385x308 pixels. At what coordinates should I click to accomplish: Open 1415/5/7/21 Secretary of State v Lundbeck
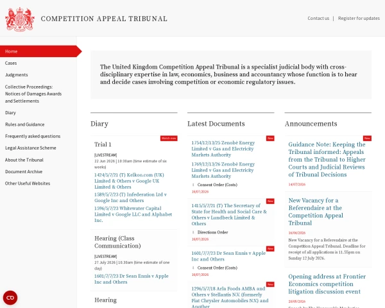pyautogui.click(x=229, y=215)
